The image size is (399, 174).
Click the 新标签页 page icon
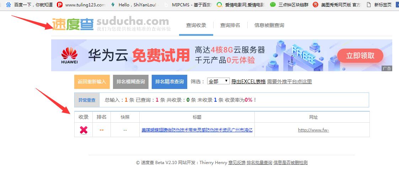[369, 5]
